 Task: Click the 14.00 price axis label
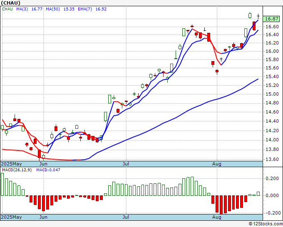pyautogui.click(x=272, y=140)
